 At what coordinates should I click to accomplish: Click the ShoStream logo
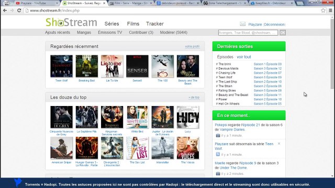click(71, 22)
